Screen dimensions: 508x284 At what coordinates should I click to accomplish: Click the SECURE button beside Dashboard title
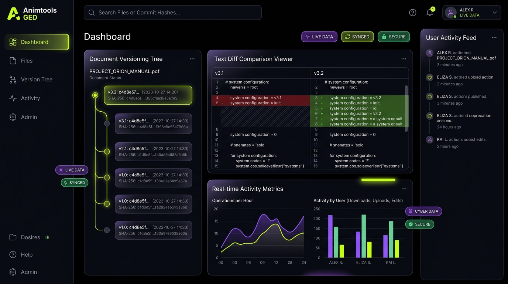pos(394,37)
